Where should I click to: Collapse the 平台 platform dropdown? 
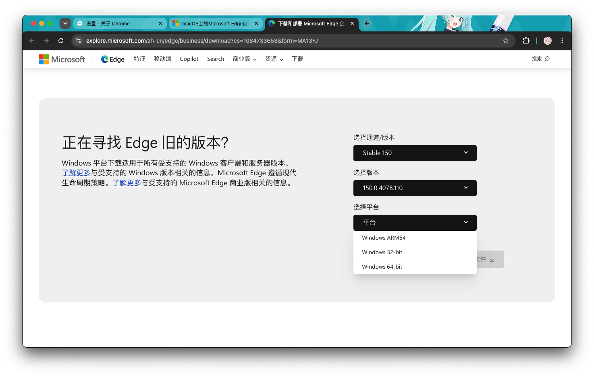[x=415, y=223]
